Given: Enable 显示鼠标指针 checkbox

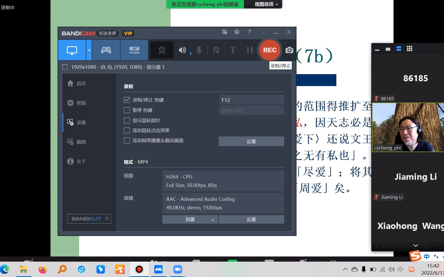Looking at the screenshot, I should click(x=127, y=121).
